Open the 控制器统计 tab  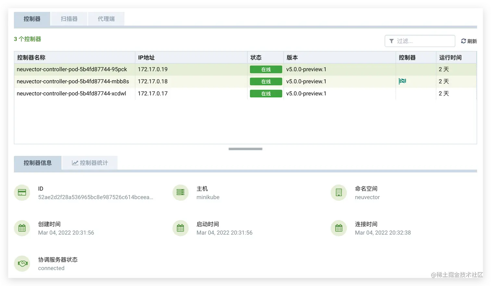click(x=90, y=163)
